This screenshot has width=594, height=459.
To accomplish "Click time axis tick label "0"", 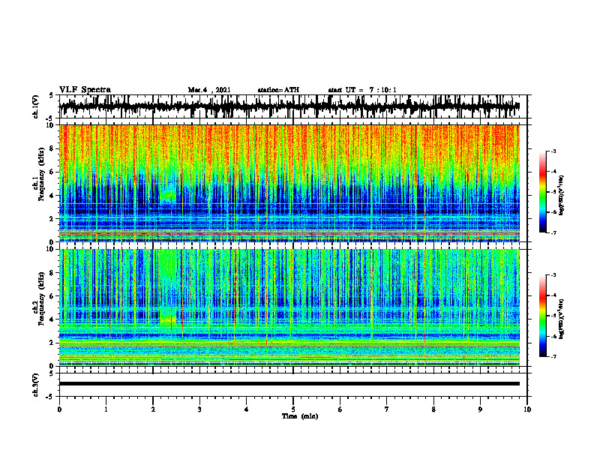I will (59, 409).
